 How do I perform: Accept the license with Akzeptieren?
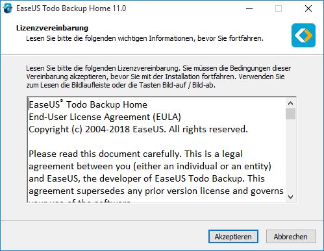point(233,237)
